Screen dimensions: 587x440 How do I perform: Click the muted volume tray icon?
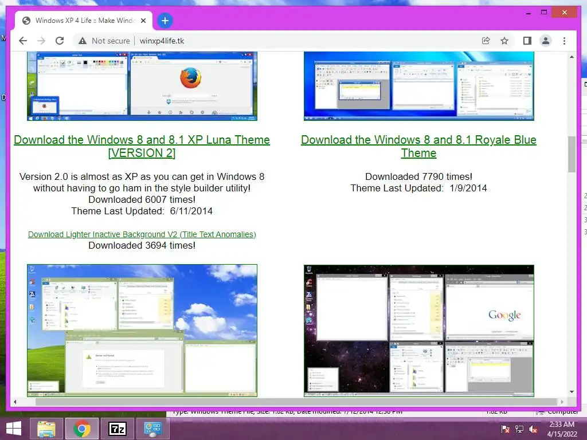(x=533, y=429)
